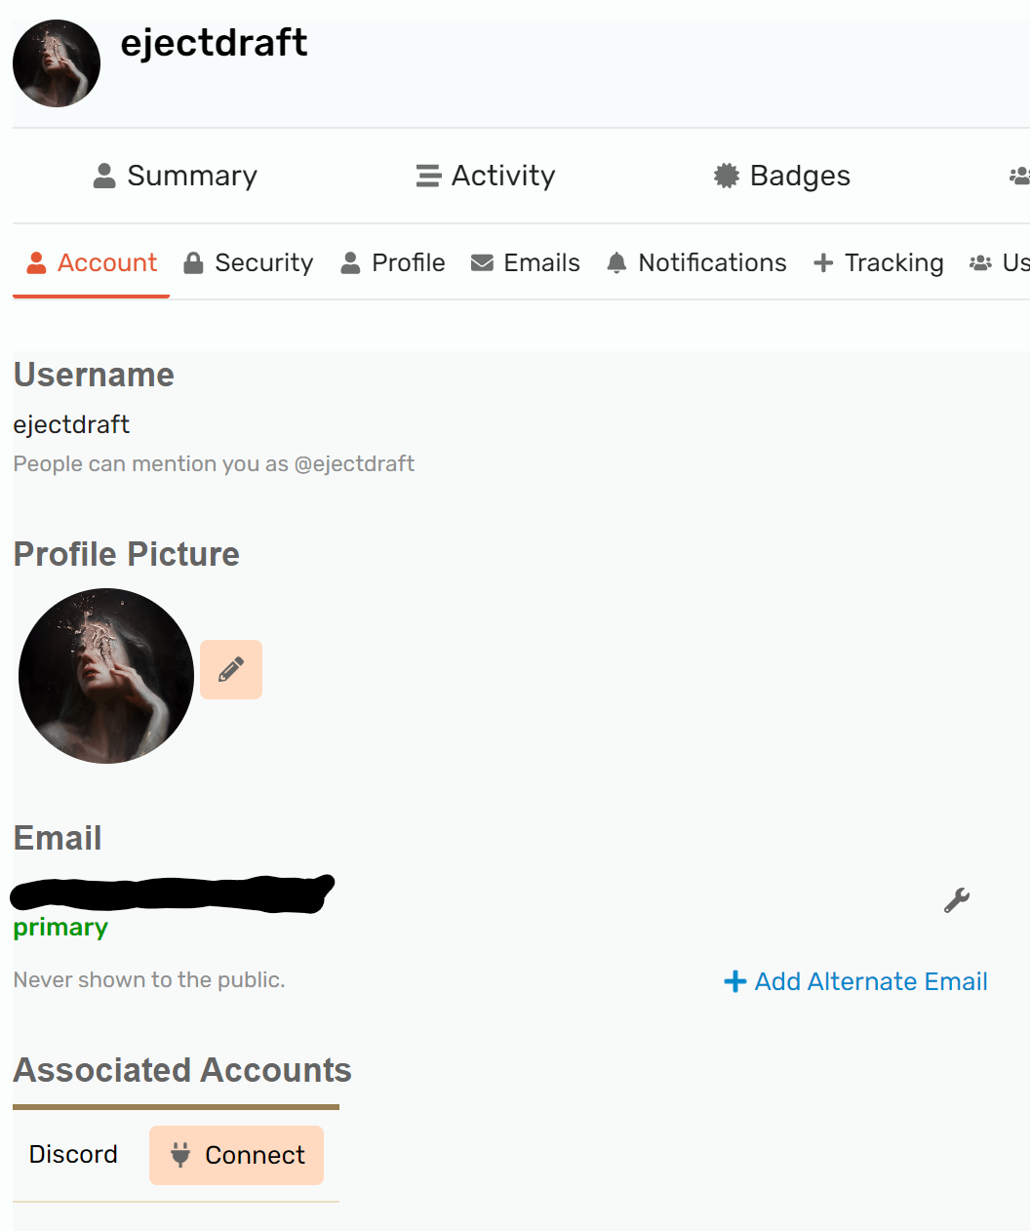Viewport: 1030px width, 1231px height.
Task: Click the people icon right of Badges
Action: click(x=1019, y=176)
